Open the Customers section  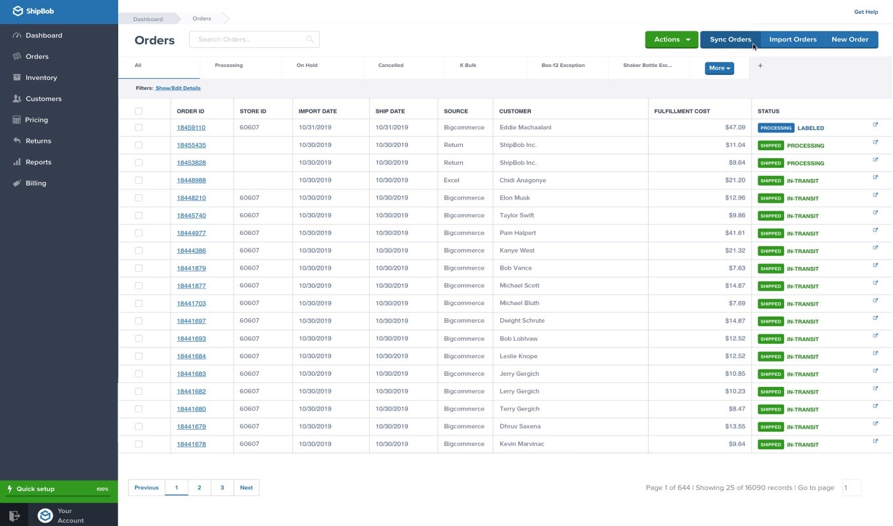tap(43, 98)
